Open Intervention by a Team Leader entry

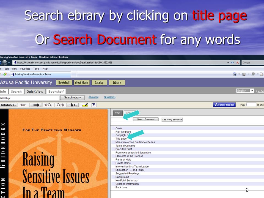132,167
